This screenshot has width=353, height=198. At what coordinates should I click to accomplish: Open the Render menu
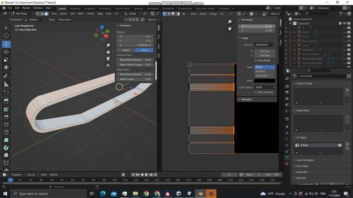tap(26, 8)
